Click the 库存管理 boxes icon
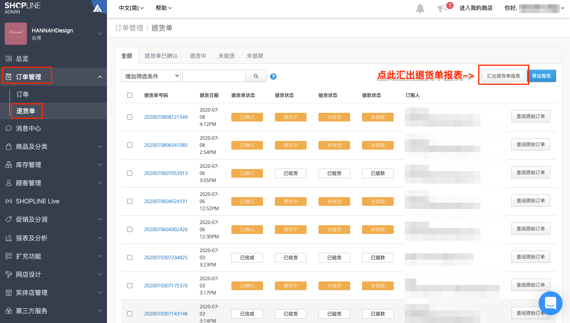 (8, 165)
